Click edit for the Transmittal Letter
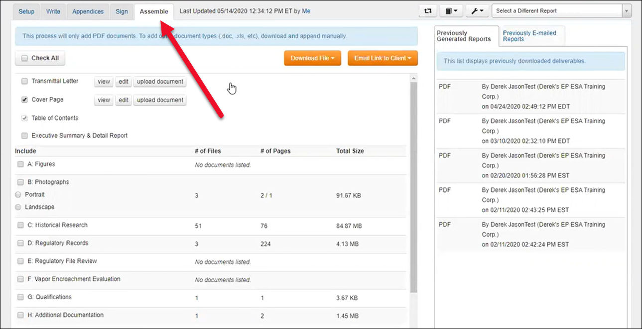642x329 pixels. coord(123,82)
